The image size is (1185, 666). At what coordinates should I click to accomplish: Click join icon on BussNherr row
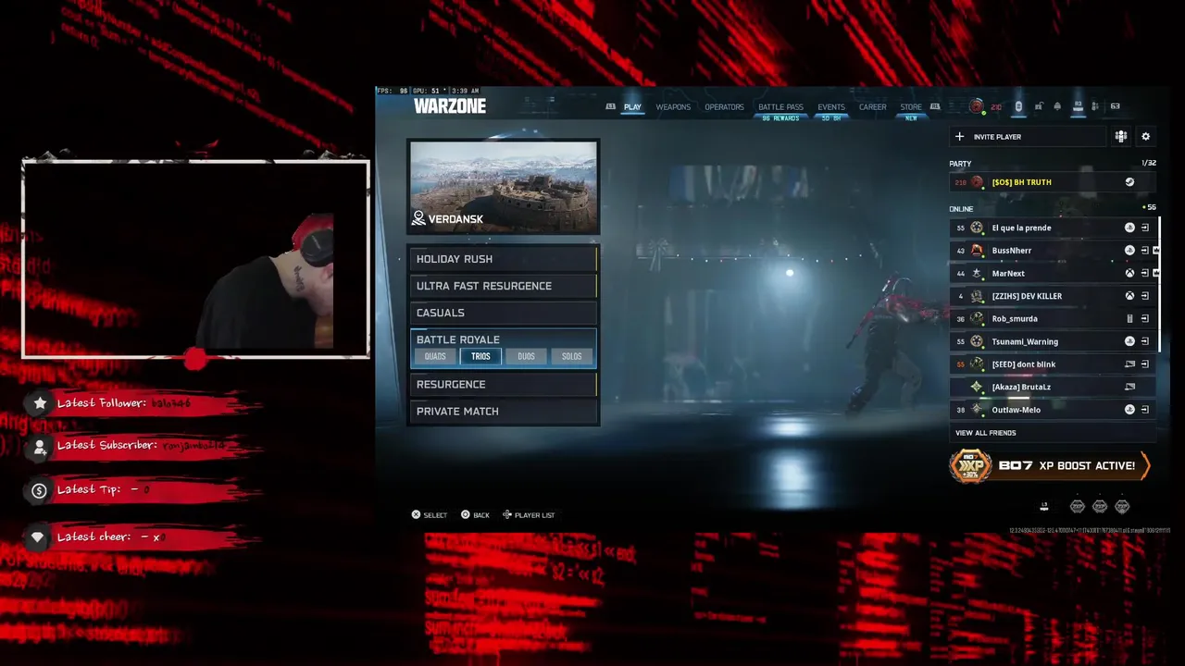[1145, 251]
